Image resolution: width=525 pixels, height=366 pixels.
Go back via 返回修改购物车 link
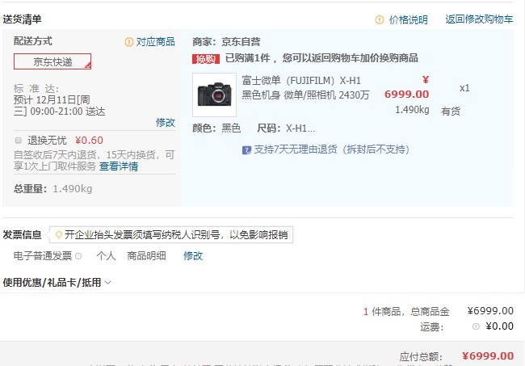pyautogui.click(x=479, y=19)
